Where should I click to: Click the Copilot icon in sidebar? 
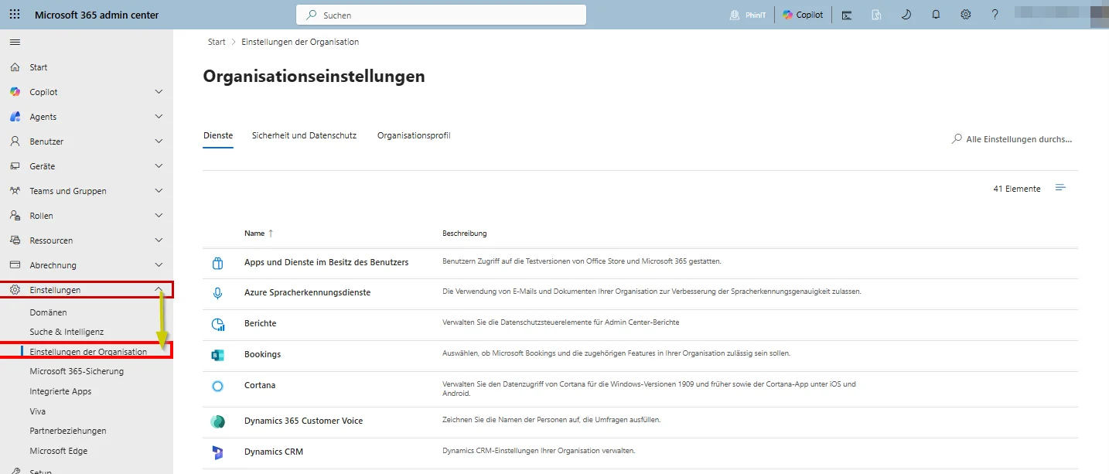point(15,92)
